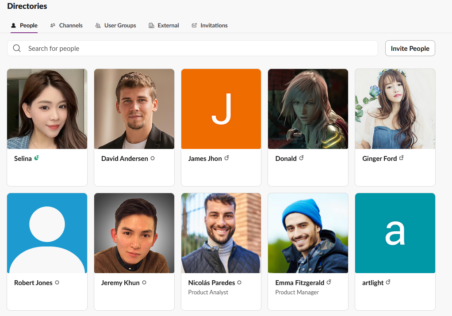
Task: Open the Invitations tab
Action: (x=210, y=26)
